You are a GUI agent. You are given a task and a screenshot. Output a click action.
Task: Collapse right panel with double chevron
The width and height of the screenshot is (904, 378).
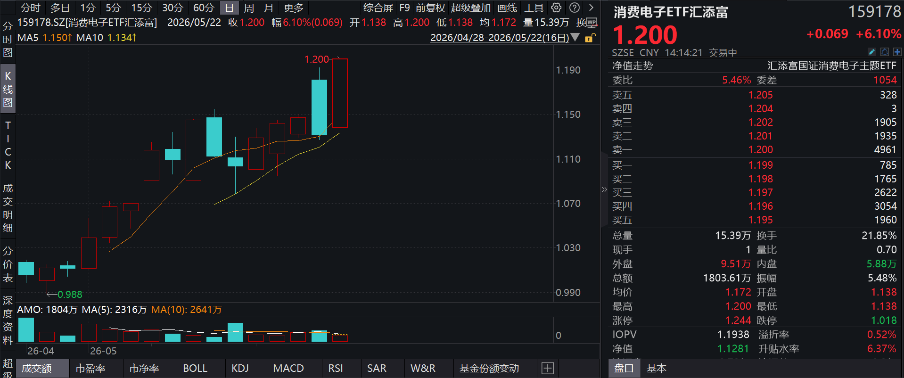point(604,189)
